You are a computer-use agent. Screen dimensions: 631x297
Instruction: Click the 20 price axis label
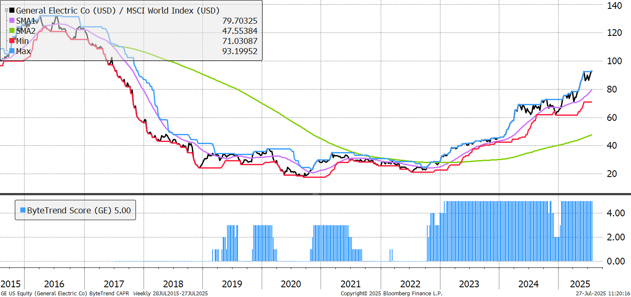[612, 174]
